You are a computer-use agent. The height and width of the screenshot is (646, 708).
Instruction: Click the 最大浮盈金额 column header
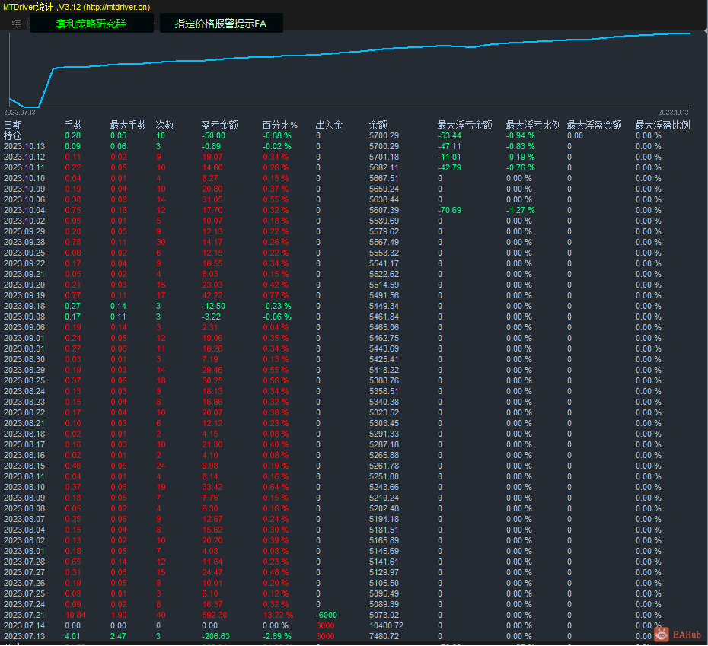[x=595, y=125]
